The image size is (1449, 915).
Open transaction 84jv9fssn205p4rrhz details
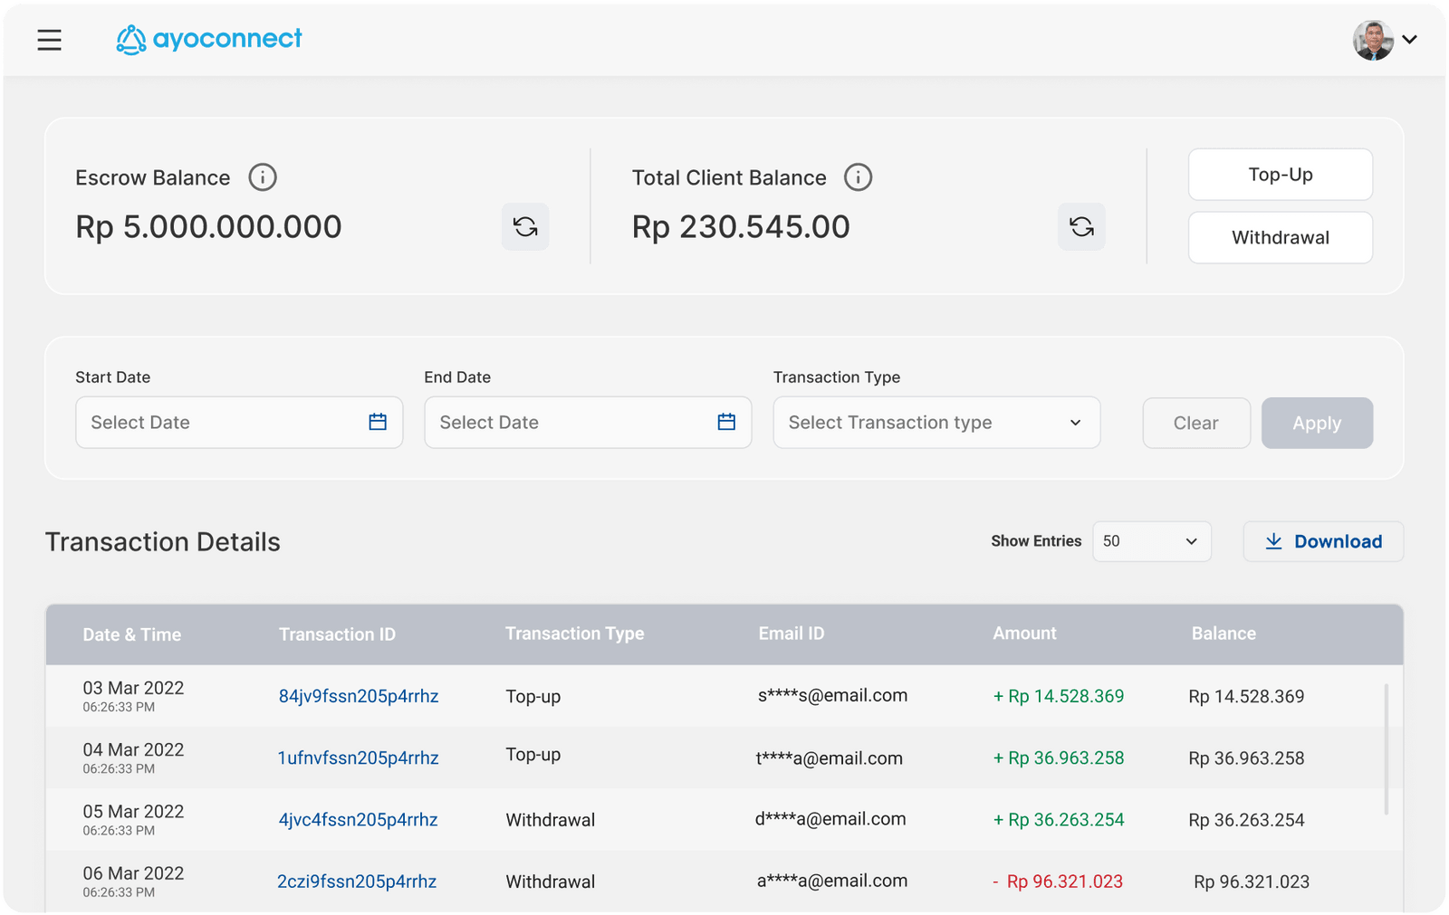[x=358, y=696]
